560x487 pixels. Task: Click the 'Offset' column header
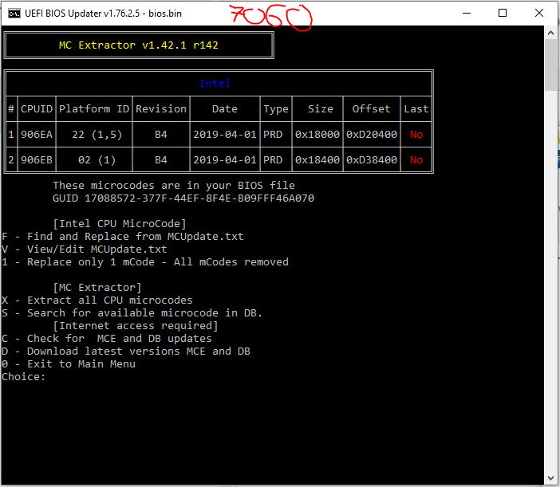[x=372, y=109]
